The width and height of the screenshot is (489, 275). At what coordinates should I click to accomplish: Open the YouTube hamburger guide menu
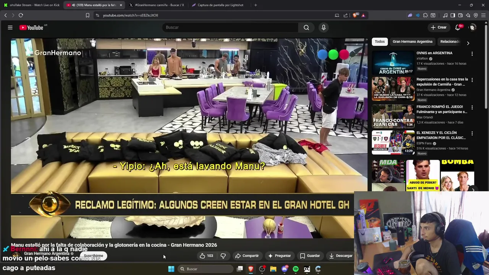point(10,27)
